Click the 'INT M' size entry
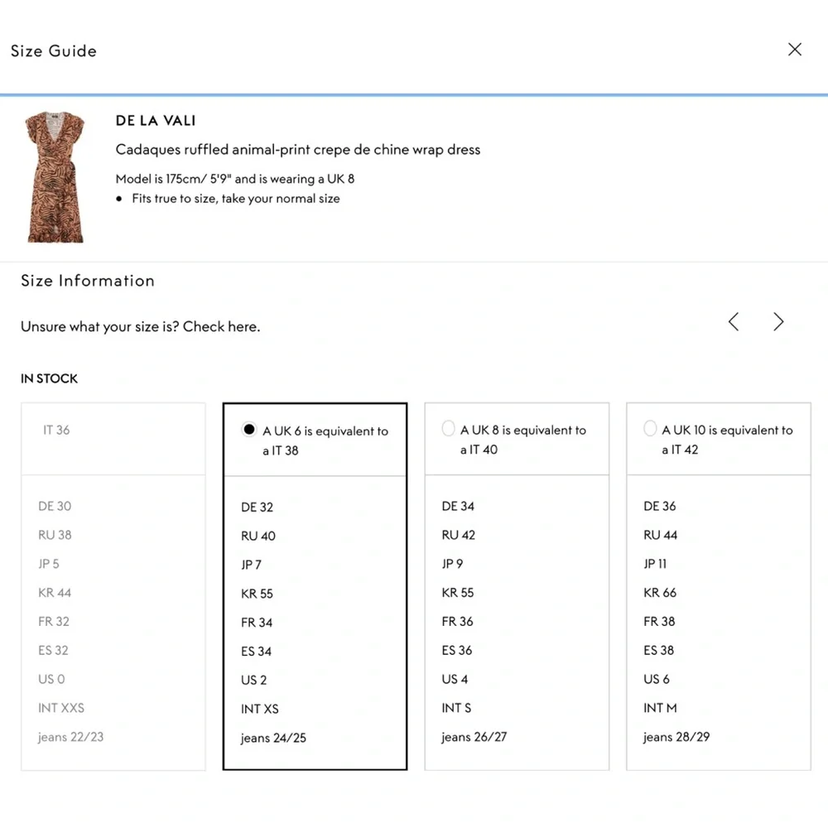The width and height of the screenshot is (828, 828). [660, 708]
